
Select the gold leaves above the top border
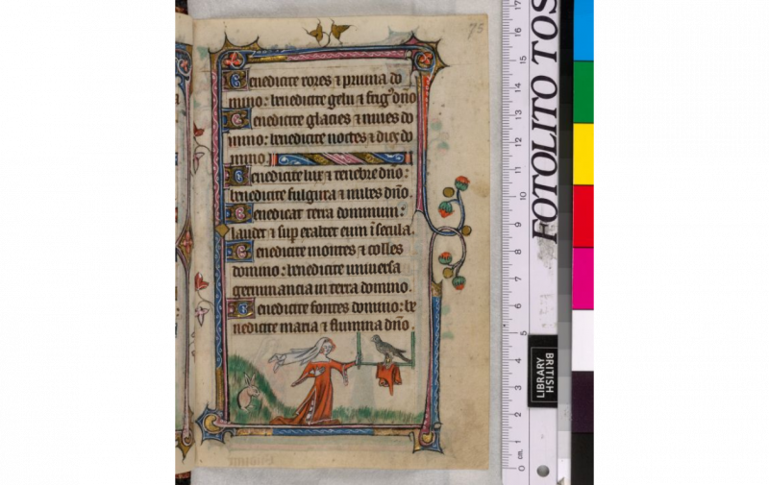[x=327, y=33]
